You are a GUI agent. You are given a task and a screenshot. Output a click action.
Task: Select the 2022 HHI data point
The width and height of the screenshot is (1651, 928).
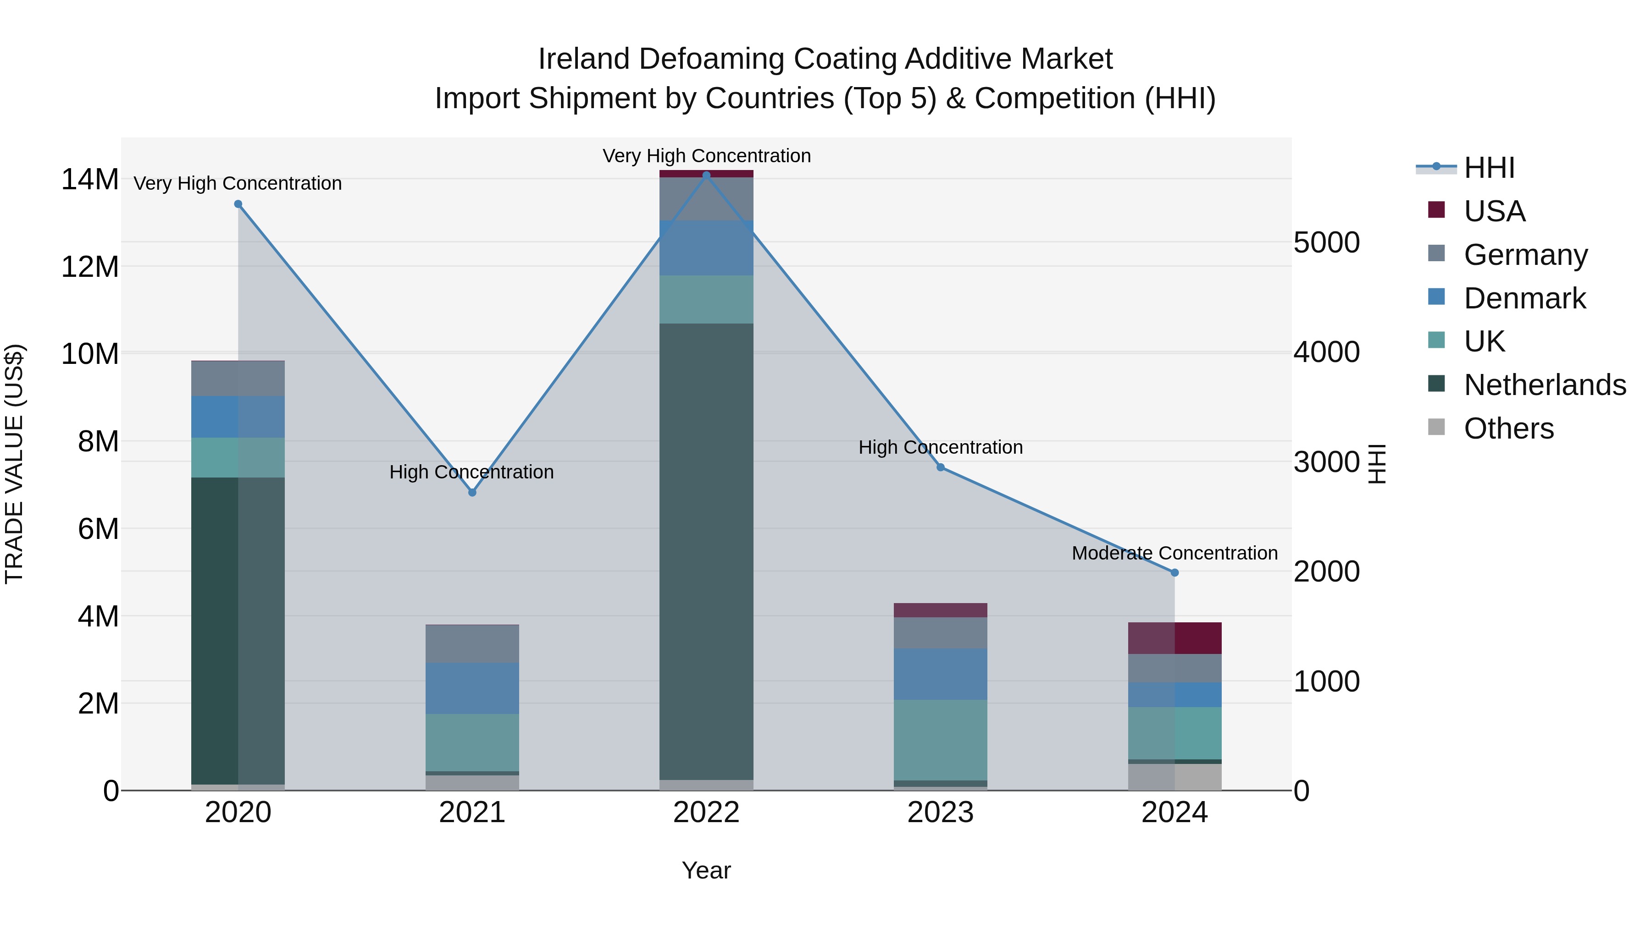706,175
